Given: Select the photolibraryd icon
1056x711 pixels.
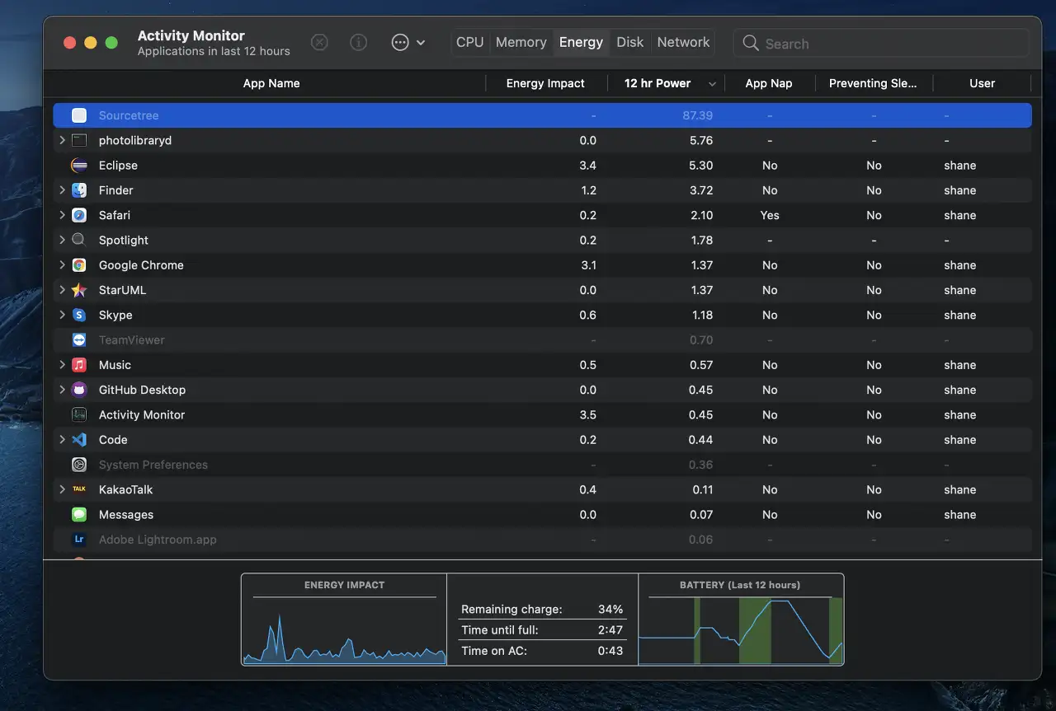Looking at the screenshot, I should (79, 140).
